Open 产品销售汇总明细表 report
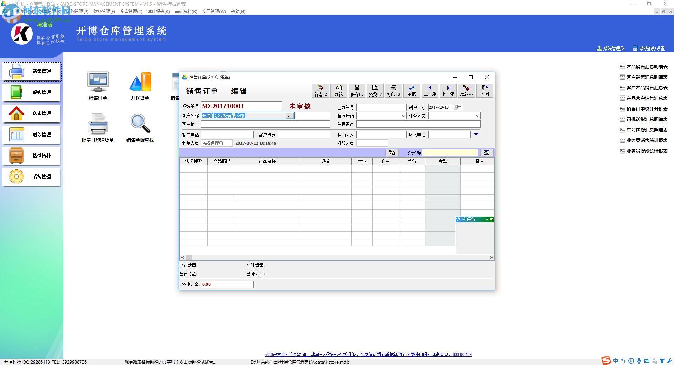Screen dimensions: 674x365 644,67
